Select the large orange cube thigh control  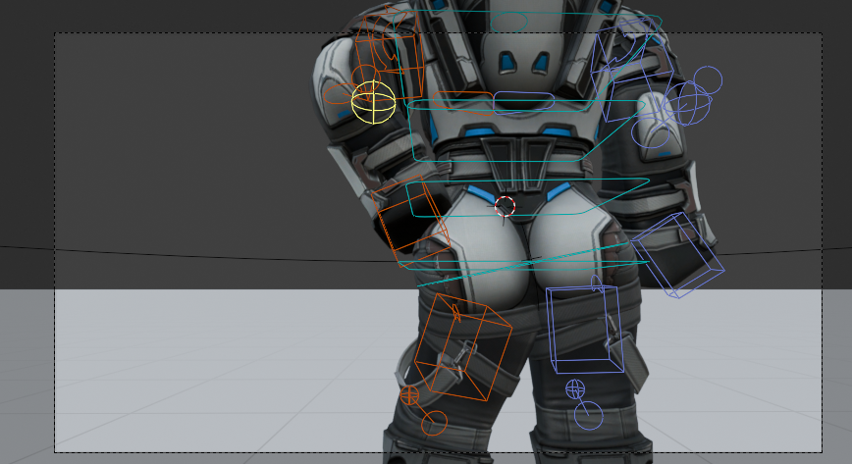pos(463,347)
